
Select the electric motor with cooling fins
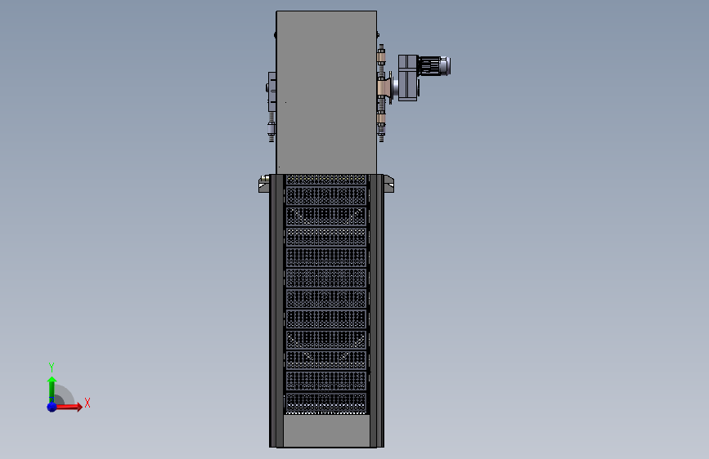coord(433,65)
